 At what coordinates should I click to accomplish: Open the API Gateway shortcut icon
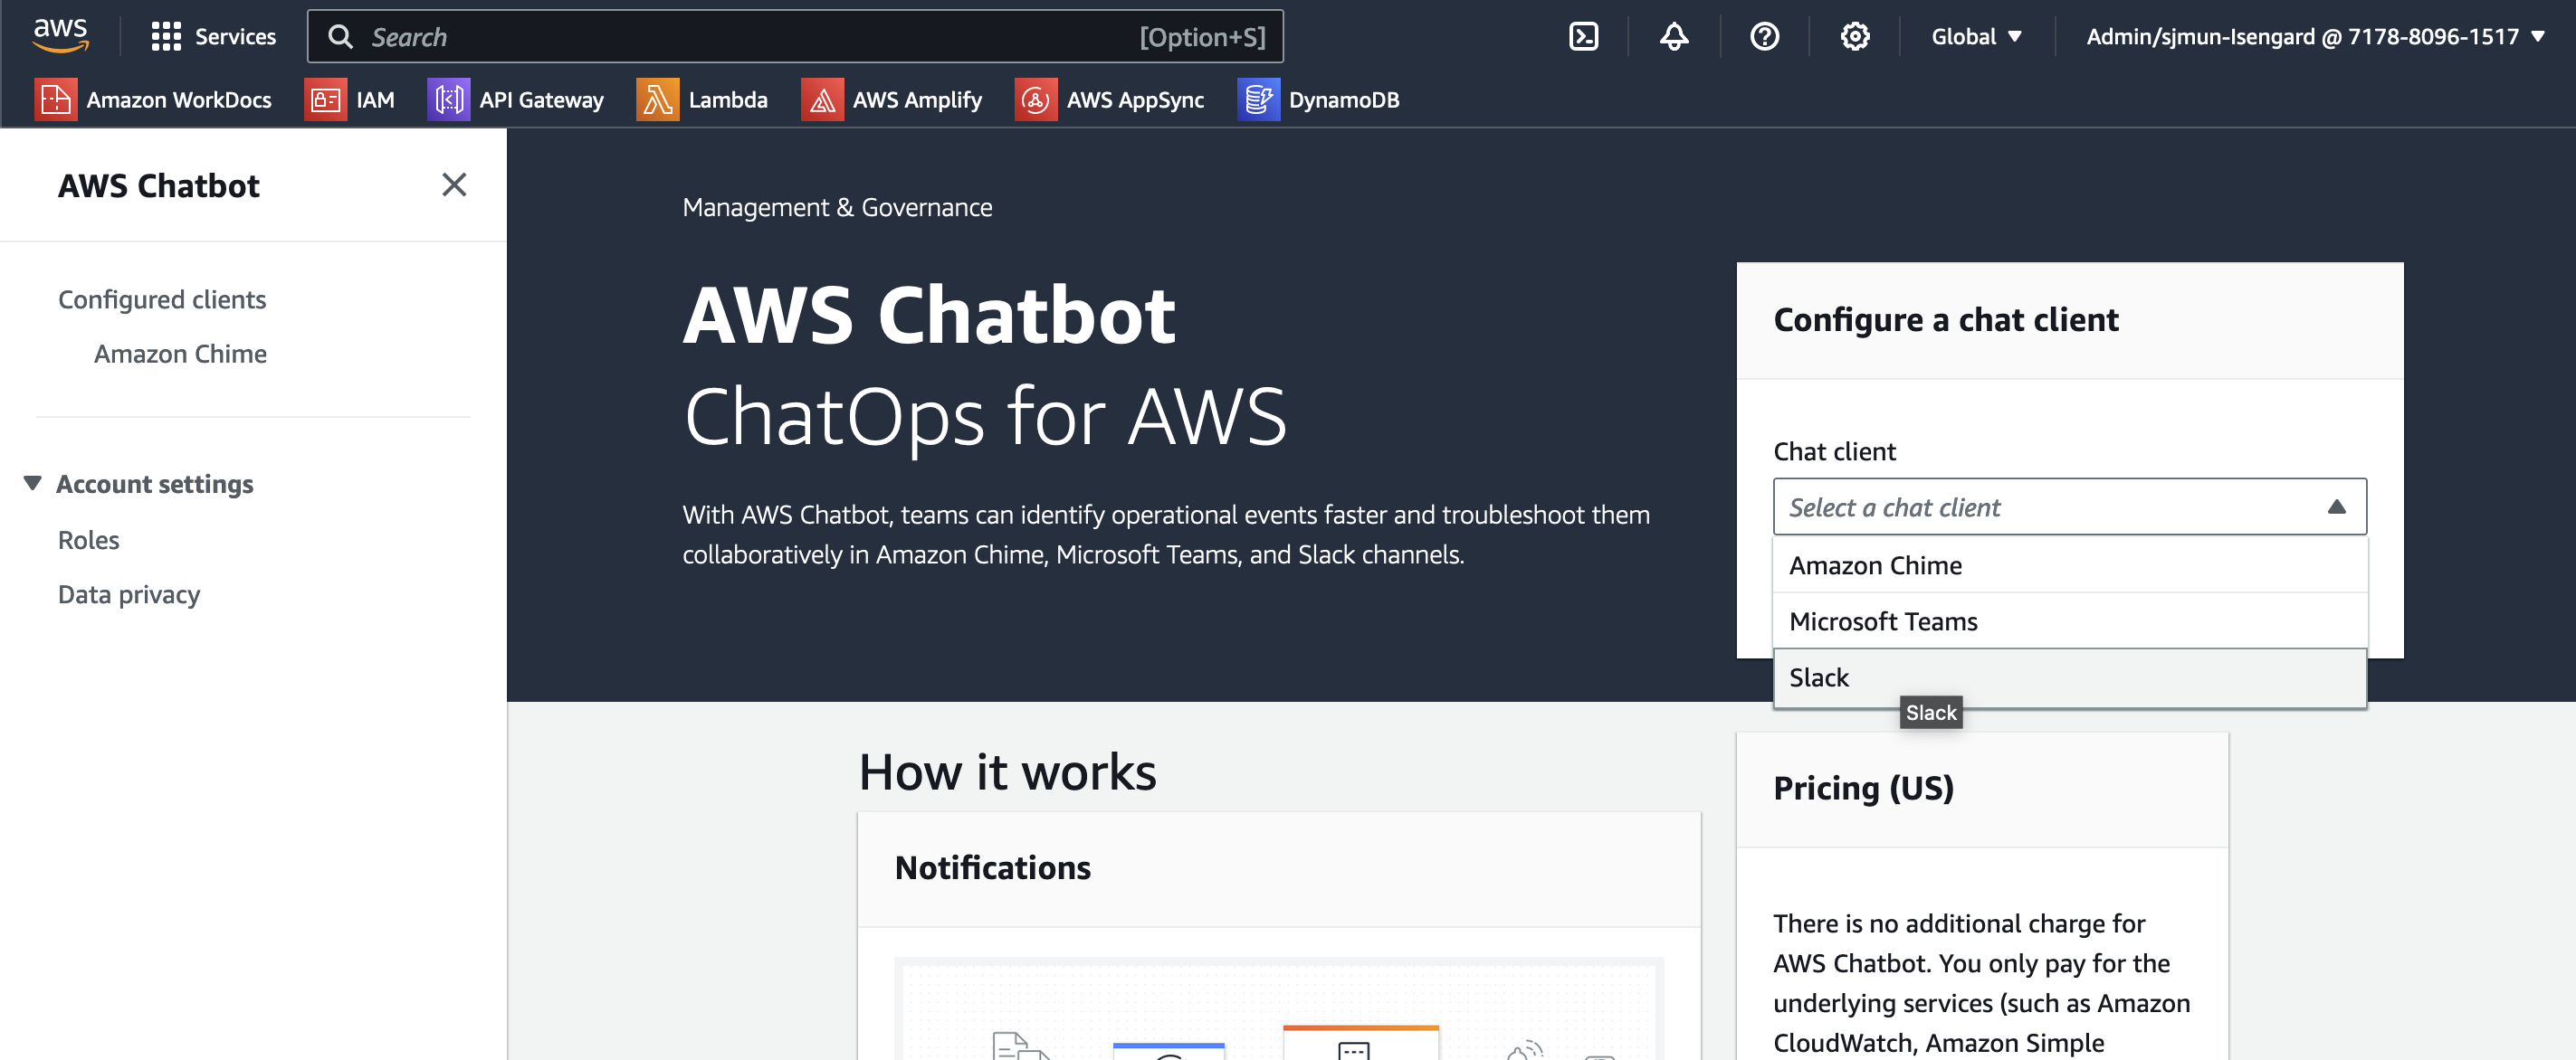[448, 99]
